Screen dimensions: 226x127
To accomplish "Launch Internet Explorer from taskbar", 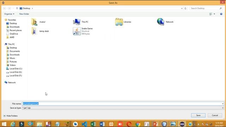I will tap(13, 124).
